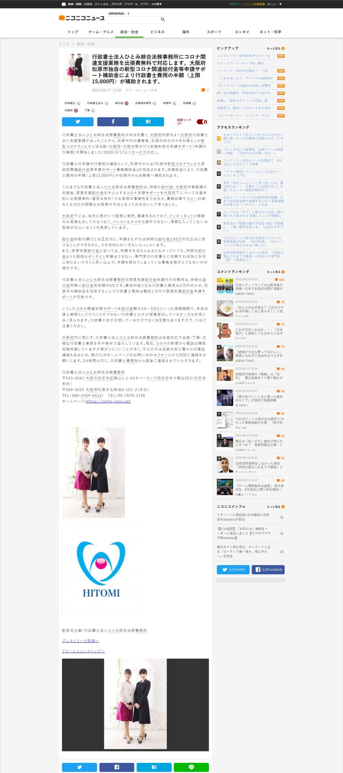
Task: Select the ゲーム・アニメ tab
Action: coord(101,32)
